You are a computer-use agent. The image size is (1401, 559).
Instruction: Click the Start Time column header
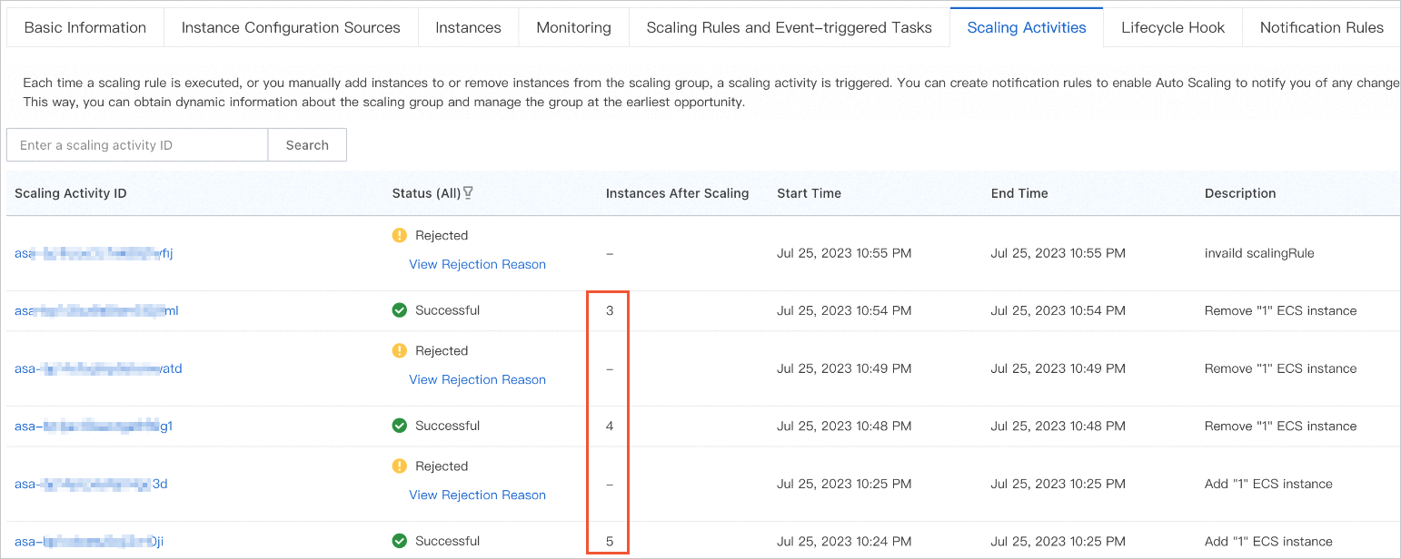pyautogui.click(x=809, y=193)
